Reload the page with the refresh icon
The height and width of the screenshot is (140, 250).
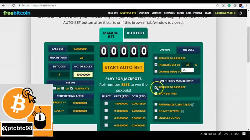point(13,6)
